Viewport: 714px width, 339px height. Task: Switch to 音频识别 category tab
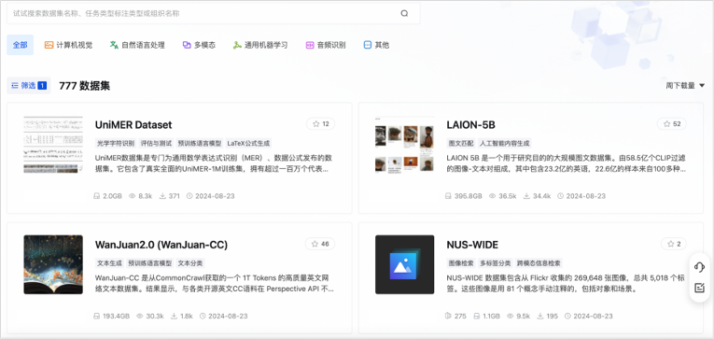[x=326, y=45]
